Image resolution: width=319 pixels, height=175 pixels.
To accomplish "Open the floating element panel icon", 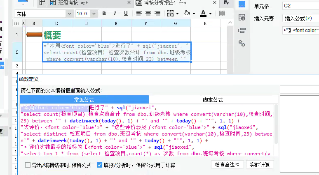I will (242, 30).
